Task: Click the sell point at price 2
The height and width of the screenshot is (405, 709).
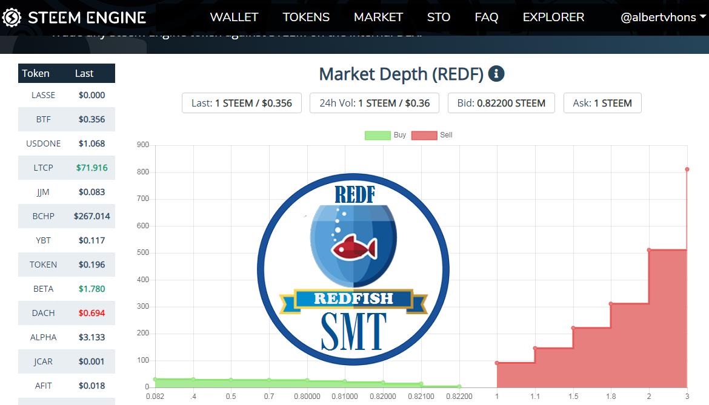Action: tap(649, 249)
